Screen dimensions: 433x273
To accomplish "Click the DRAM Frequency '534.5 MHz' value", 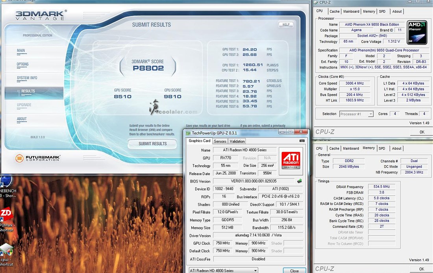I will tap(382, 186).
